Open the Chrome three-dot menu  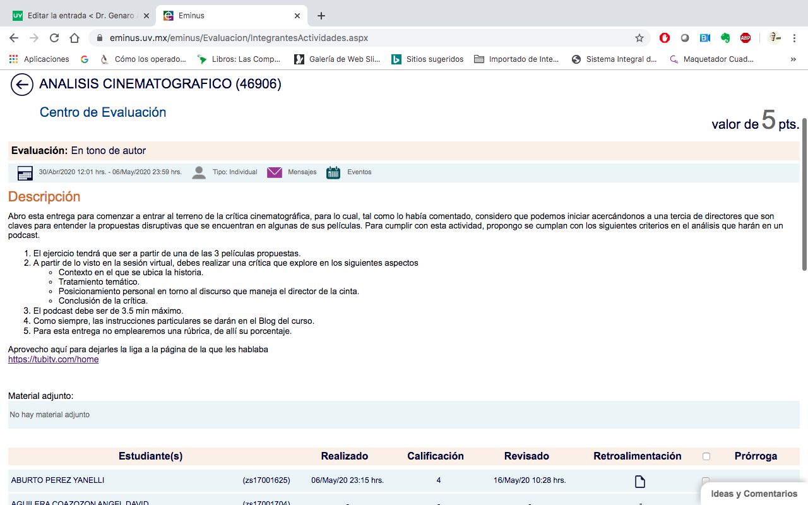point(797,38)
